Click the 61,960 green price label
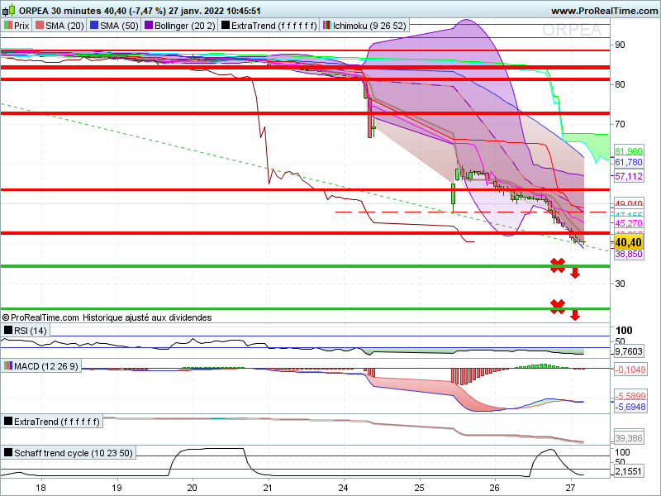661x496 pixels. pyautogui.click(x=629, y=151)
